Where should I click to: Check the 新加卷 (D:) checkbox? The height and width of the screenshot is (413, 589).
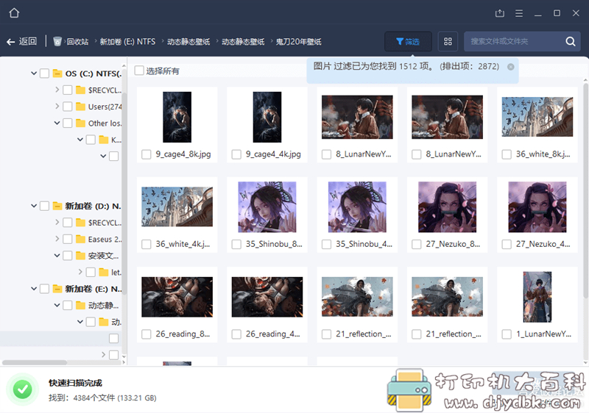44,206
